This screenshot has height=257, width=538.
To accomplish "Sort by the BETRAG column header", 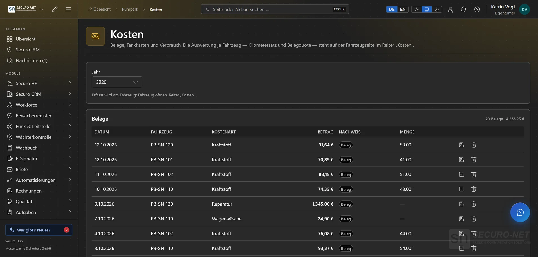I will pos(326,132).
